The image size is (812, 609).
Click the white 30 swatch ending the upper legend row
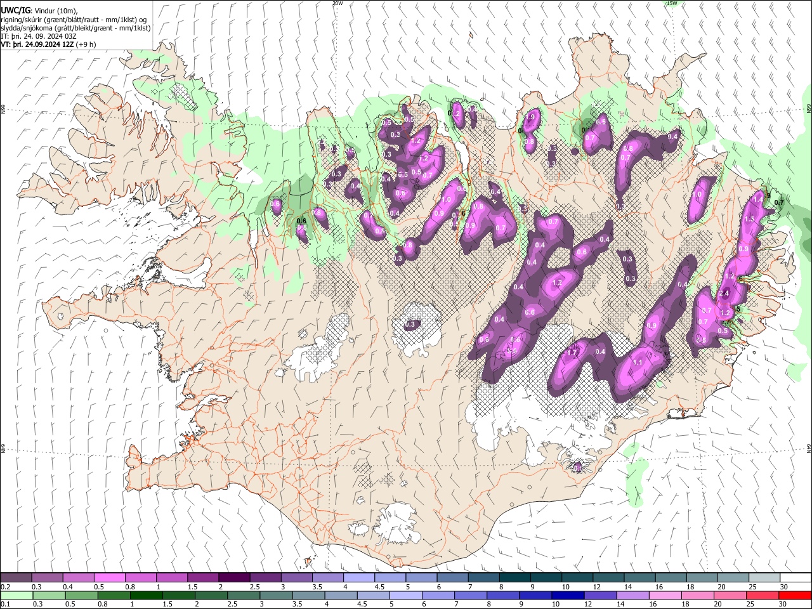796,577
